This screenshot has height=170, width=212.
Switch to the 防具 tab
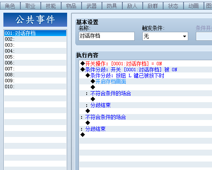click(x=112, y=6)
